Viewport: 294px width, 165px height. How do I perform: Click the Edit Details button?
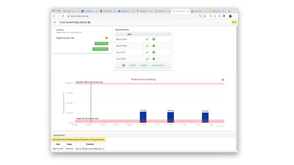(101, 44)
